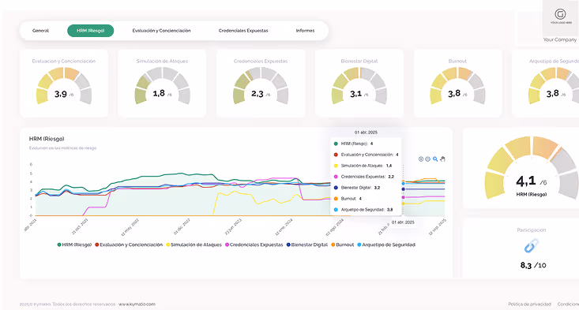Open the General tab
Screen dimensions: 579x310
pos(40,31)
